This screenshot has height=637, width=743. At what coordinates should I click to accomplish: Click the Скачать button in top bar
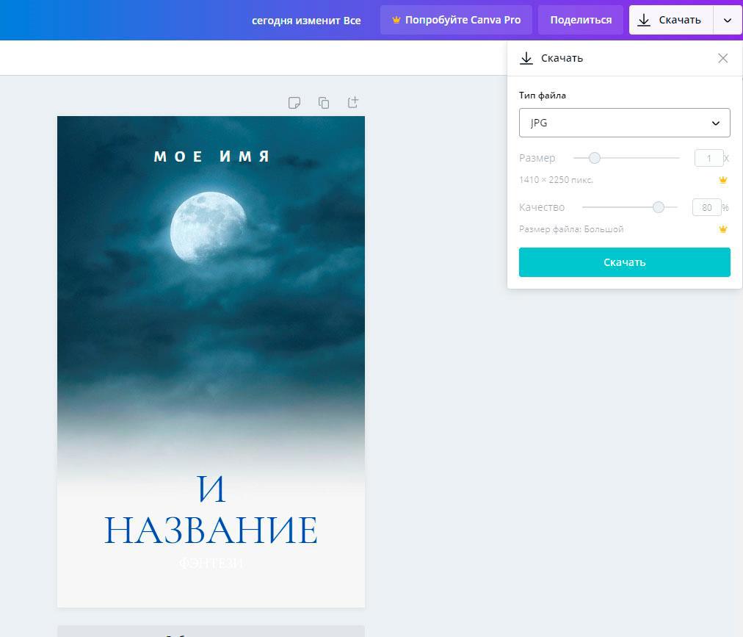(x=670, y=20)
